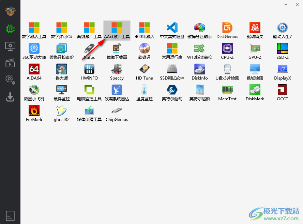
Task: Open FurMark
Action: pos(34,113)
